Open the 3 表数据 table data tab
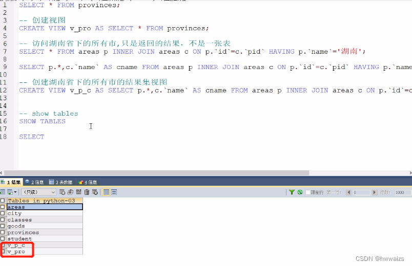The image size is (412, 266). (x=61, y=182)
